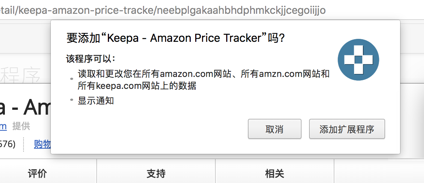The image size is (424, 183).
Task: Select the blank tab right of 相关
Action: click(379, 174)
